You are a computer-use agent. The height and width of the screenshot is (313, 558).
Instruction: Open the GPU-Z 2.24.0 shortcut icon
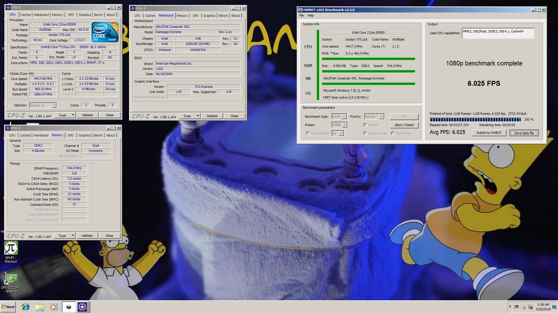click(x=11, y=283)
